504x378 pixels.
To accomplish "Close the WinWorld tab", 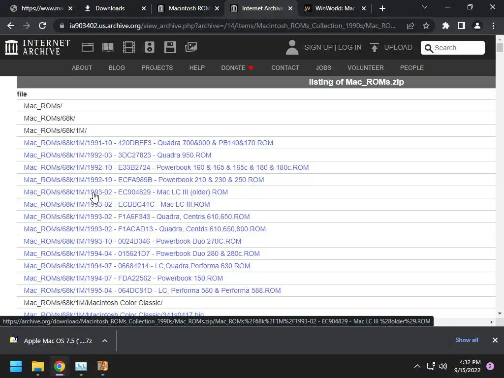I will click(x=364, y=8).
